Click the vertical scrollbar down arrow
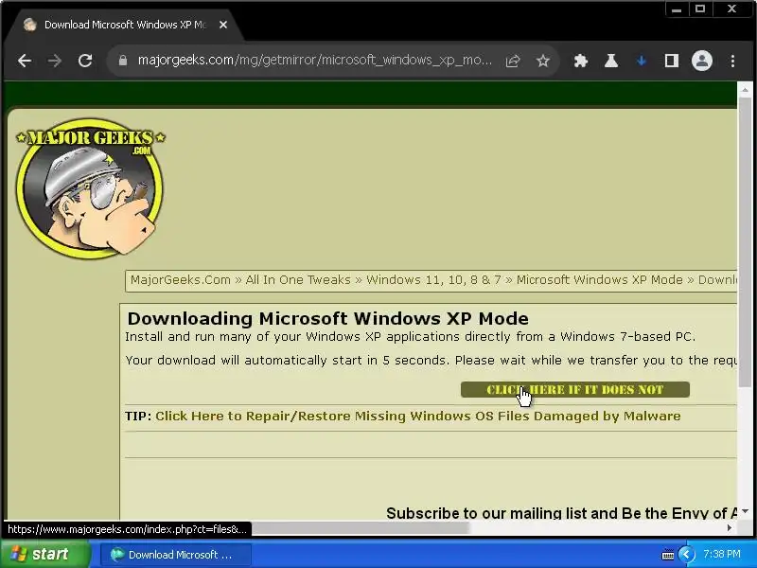This screenshot has height=568, width=757. pyautogui.click(x=745, y=511)
